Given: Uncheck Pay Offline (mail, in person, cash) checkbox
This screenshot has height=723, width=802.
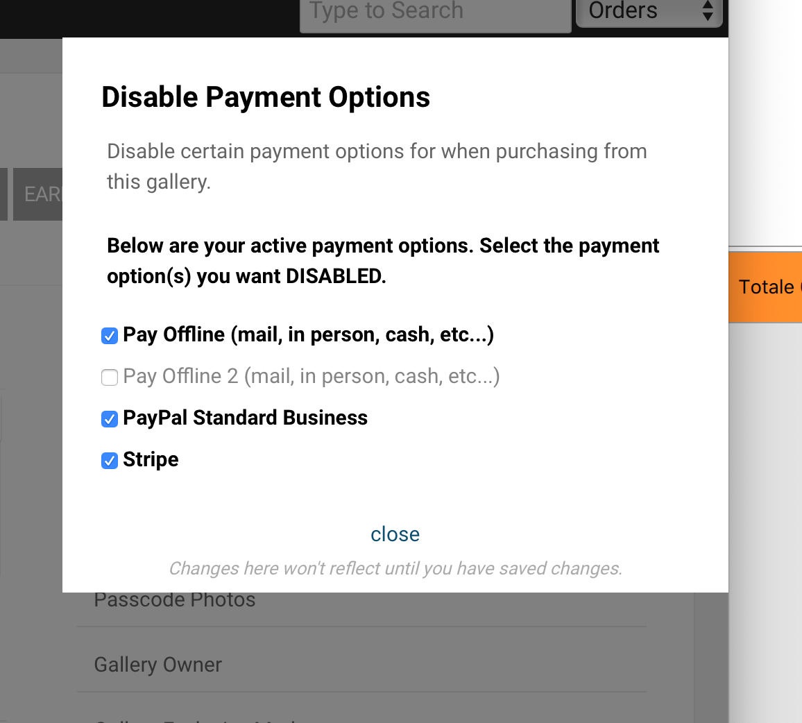Looking at the screenshot, I should pos(110,336).
